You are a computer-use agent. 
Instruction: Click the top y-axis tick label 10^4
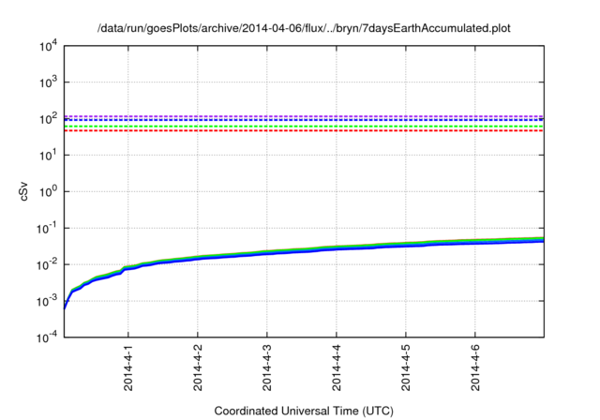48,46
